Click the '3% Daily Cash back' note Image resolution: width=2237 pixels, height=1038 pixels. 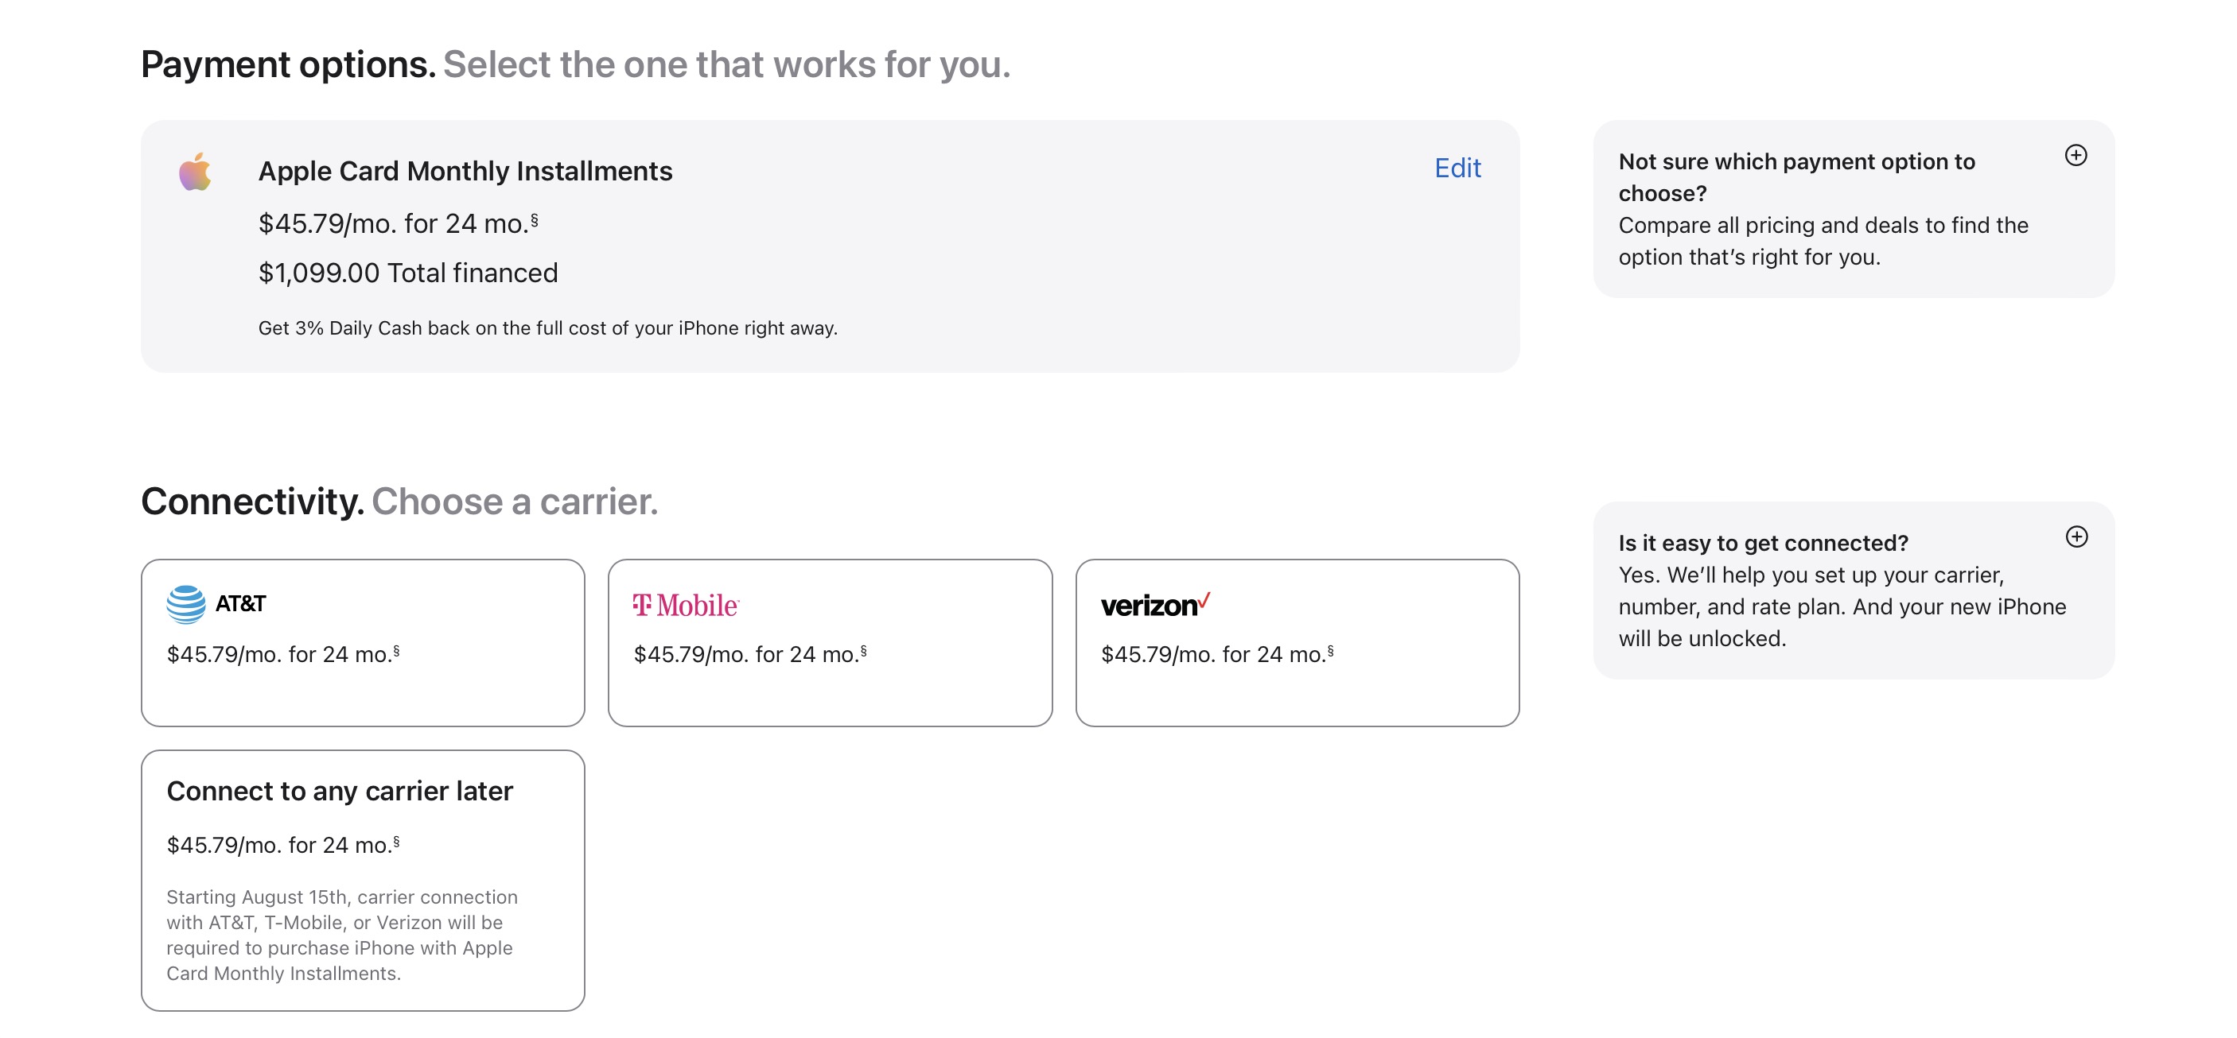click(547, 328)
